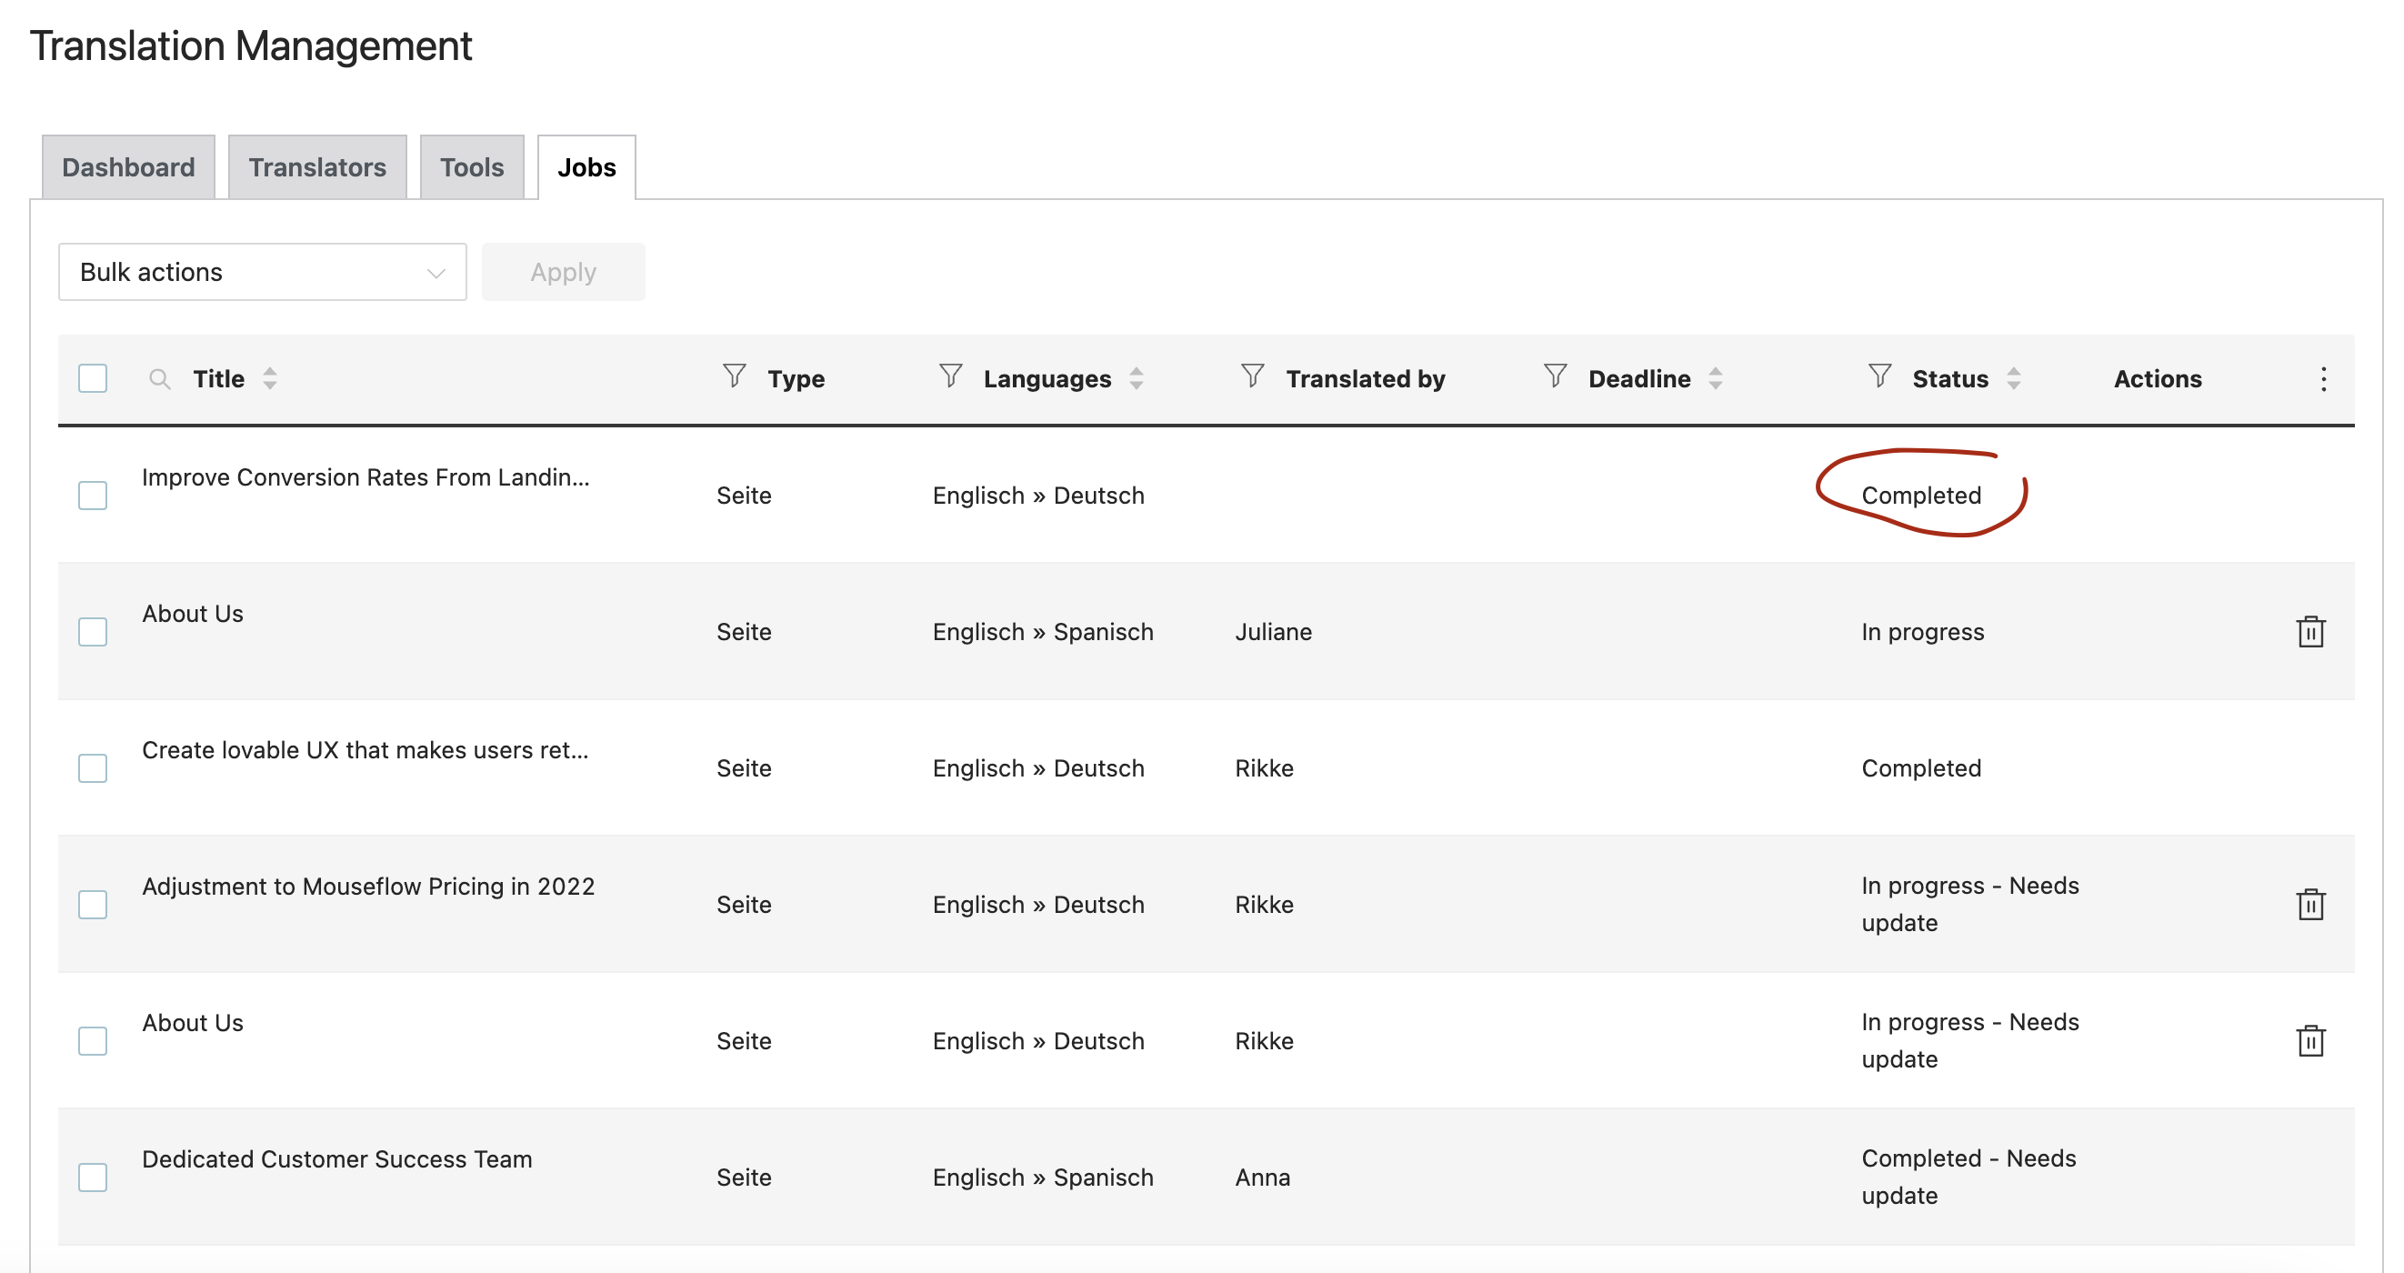Click the Apply button
The width and height of the screenshot is (2404, 1273).
(563, 273)
